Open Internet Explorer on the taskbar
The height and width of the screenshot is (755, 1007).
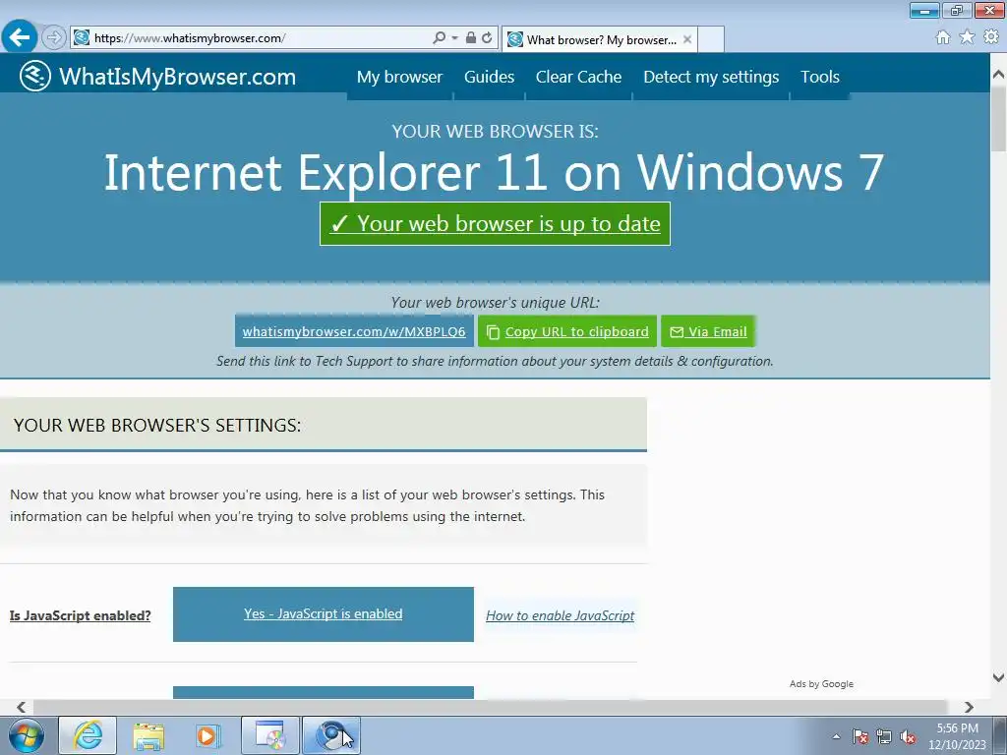click(x=88, y=735)
